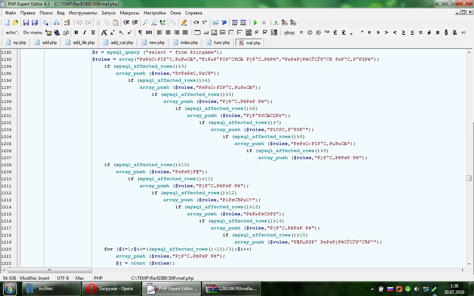Toggle underline with the U icon

coord(93,33)
